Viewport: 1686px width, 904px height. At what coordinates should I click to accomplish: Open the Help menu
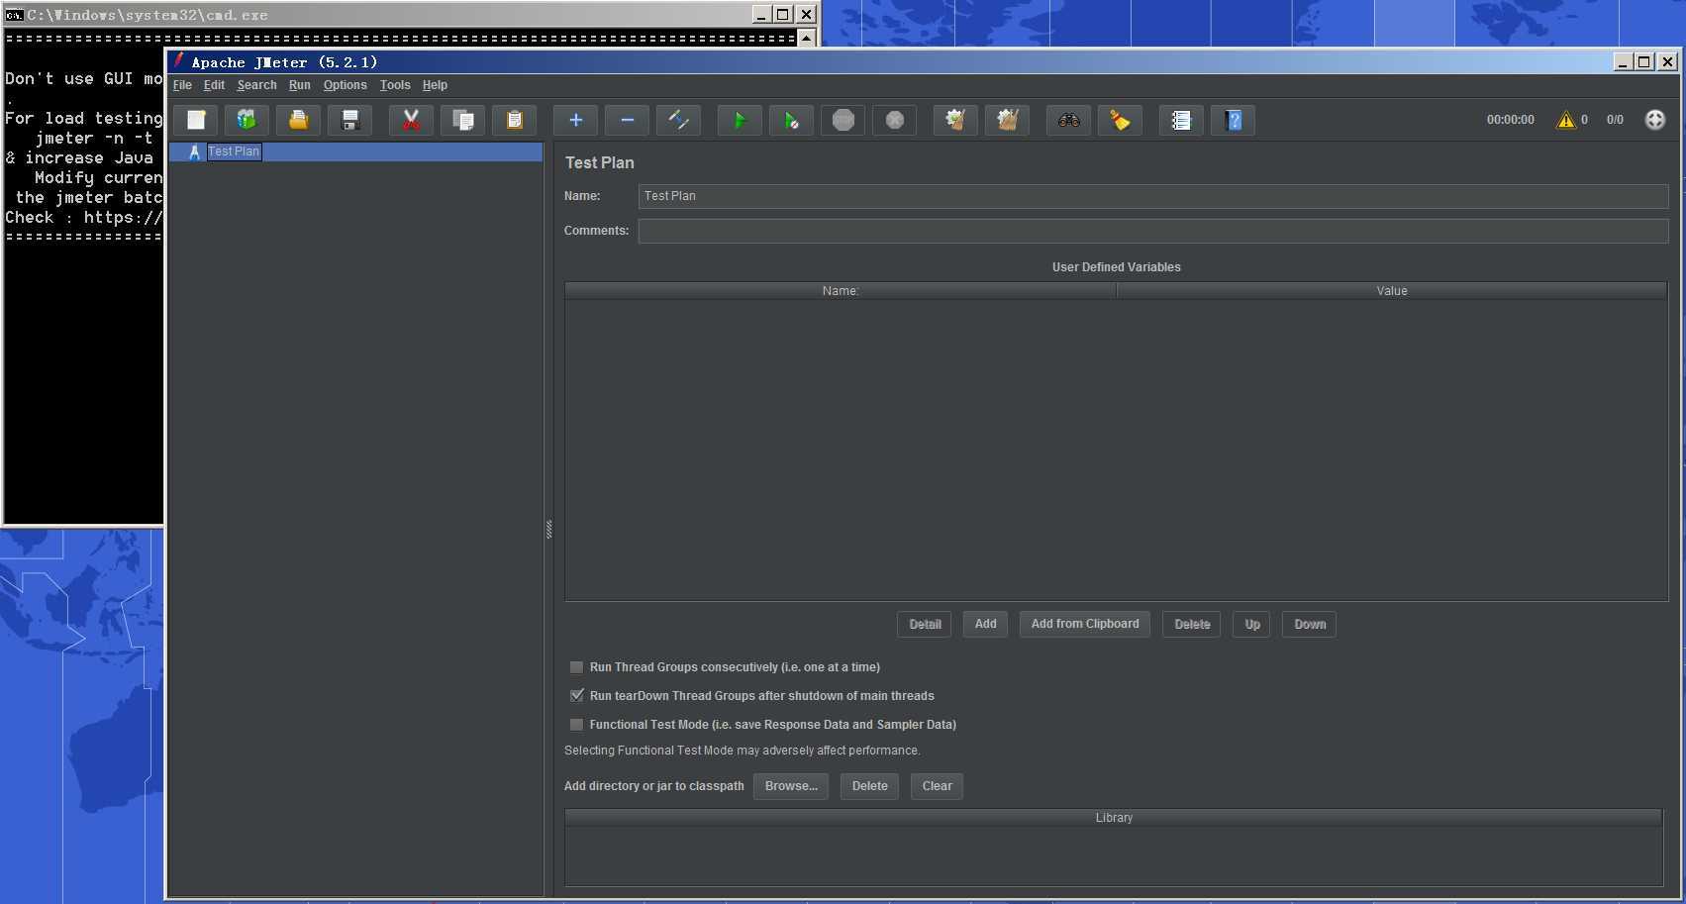pos(435,85)
